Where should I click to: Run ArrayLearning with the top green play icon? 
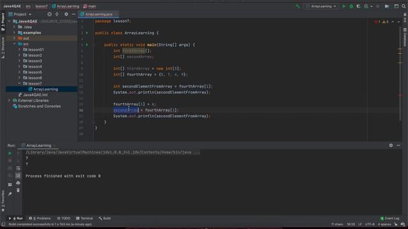[x=344, y=6]
